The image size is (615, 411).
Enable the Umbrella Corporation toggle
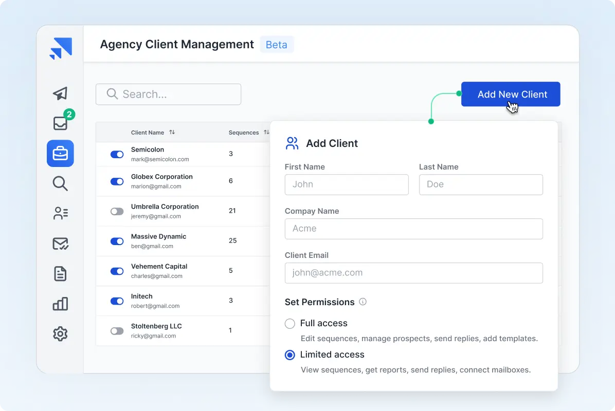(117, 211)
